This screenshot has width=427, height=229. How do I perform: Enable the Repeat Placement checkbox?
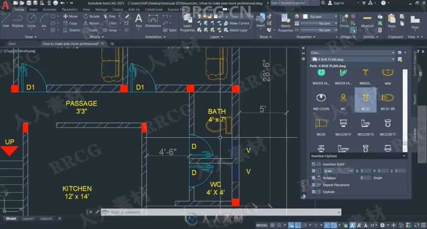[313, 185]
